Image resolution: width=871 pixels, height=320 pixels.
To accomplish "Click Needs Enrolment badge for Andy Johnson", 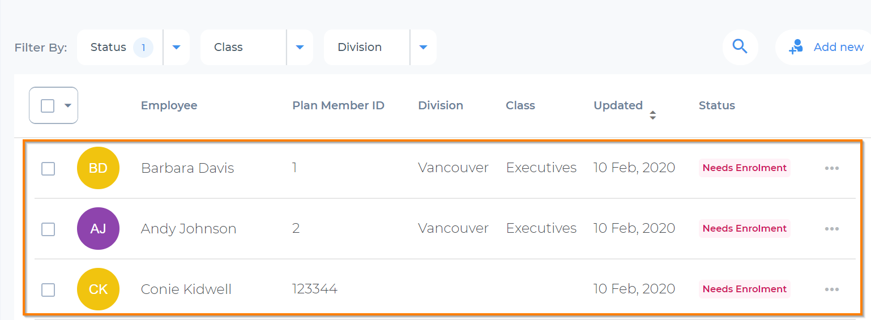I will coord(744,228).
